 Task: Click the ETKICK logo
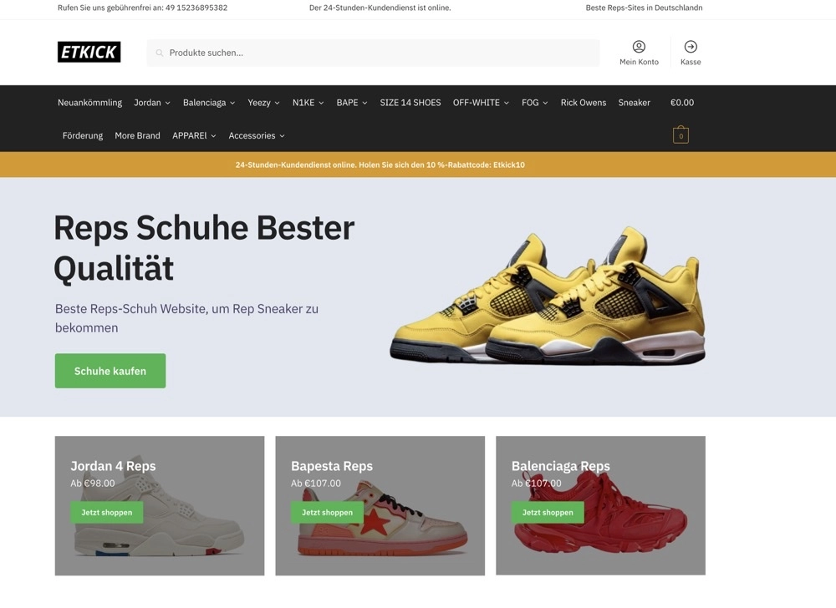point(89,52)
